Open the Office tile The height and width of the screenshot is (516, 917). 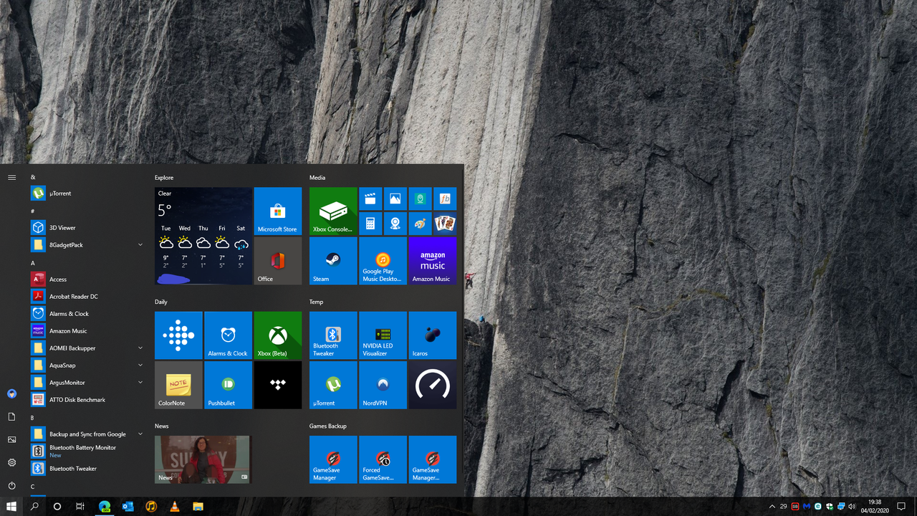[278, 261]
